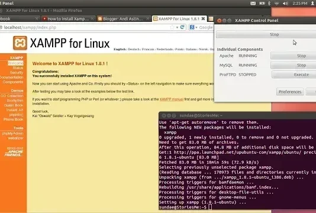Switch page language to Deutsch

pyautogui.click(x=134, y=49)
